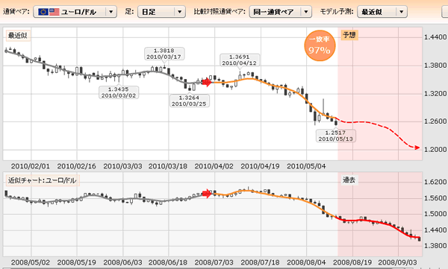Click the 2010/02/01 date axis label
This screenshot has width=448, height=269.
[x=31, y=166]
